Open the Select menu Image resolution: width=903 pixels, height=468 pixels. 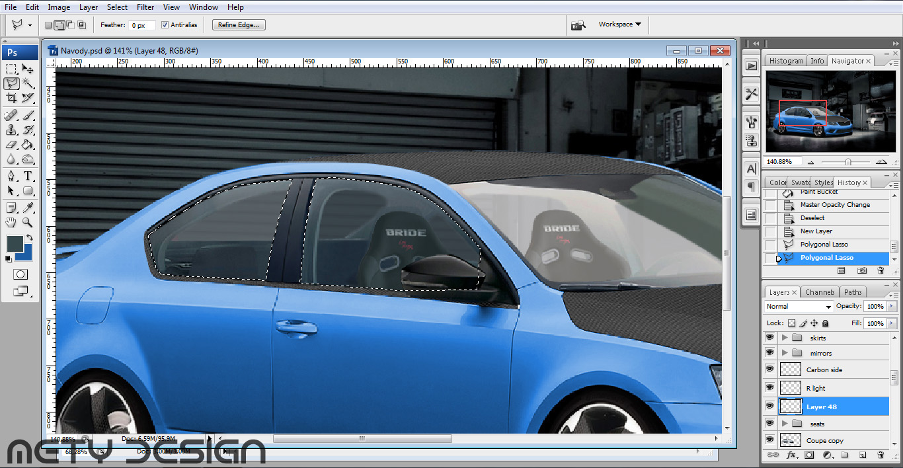click(x=117, y=7)
